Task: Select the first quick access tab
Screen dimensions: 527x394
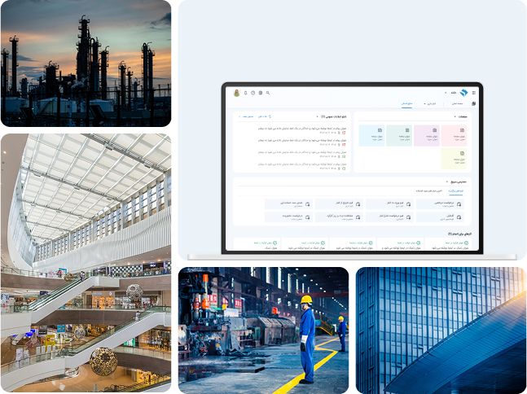Action: (x=454, y=190)
